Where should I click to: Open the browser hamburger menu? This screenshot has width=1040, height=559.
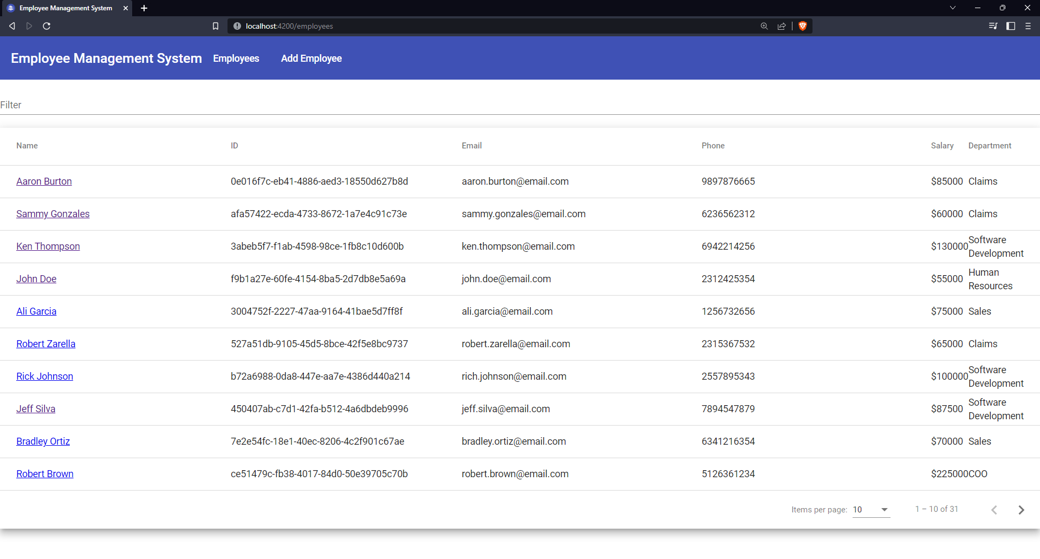point(1028,25)
